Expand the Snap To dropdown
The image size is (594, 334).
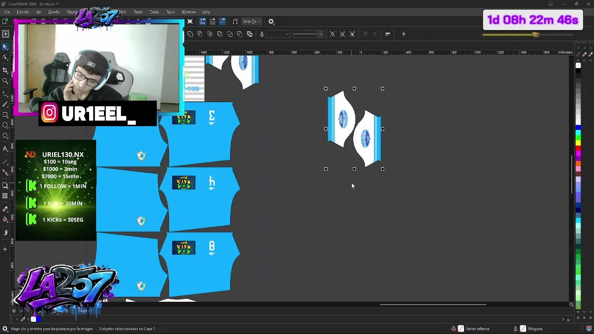point(252,21)
